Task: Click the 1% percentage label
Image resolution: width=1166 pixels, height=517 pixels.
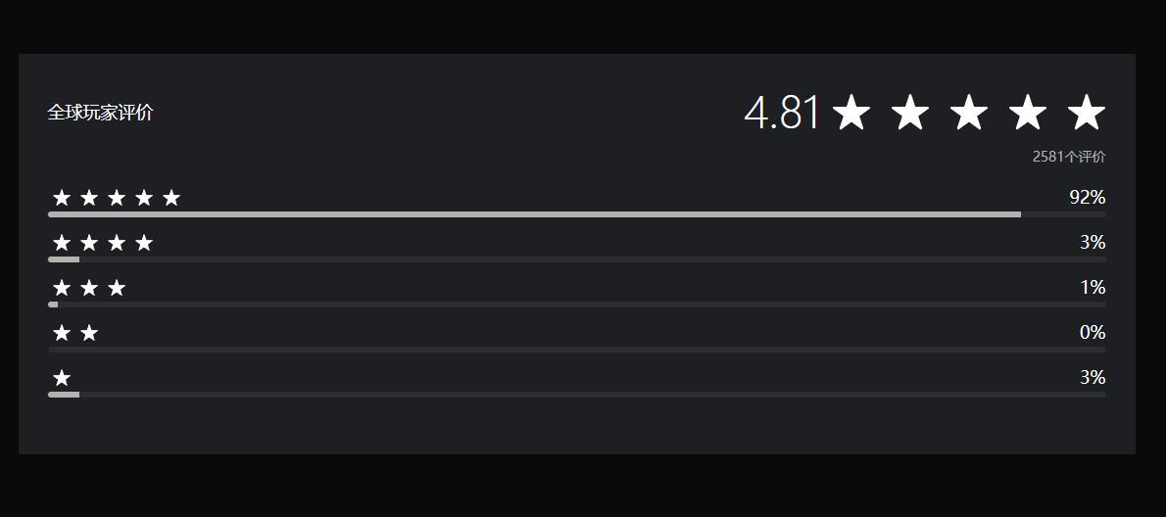Action: 1093,288
